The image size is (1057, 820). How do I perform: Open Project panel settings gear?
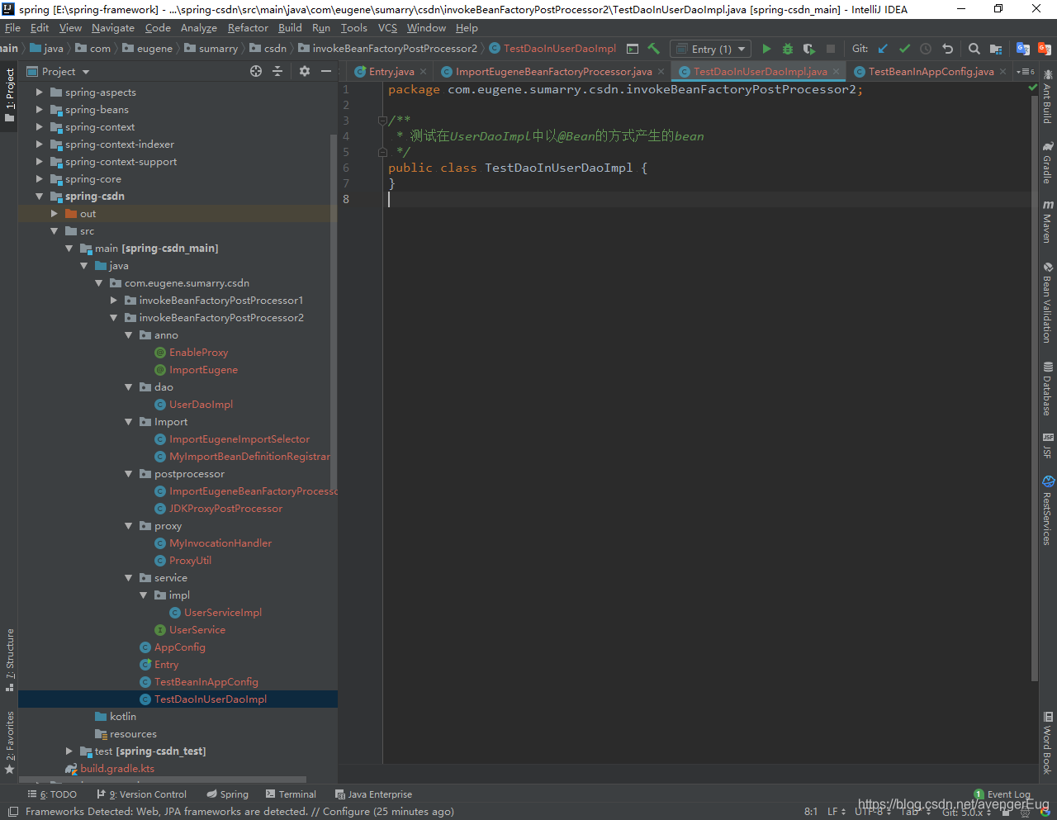click(305, 71)
